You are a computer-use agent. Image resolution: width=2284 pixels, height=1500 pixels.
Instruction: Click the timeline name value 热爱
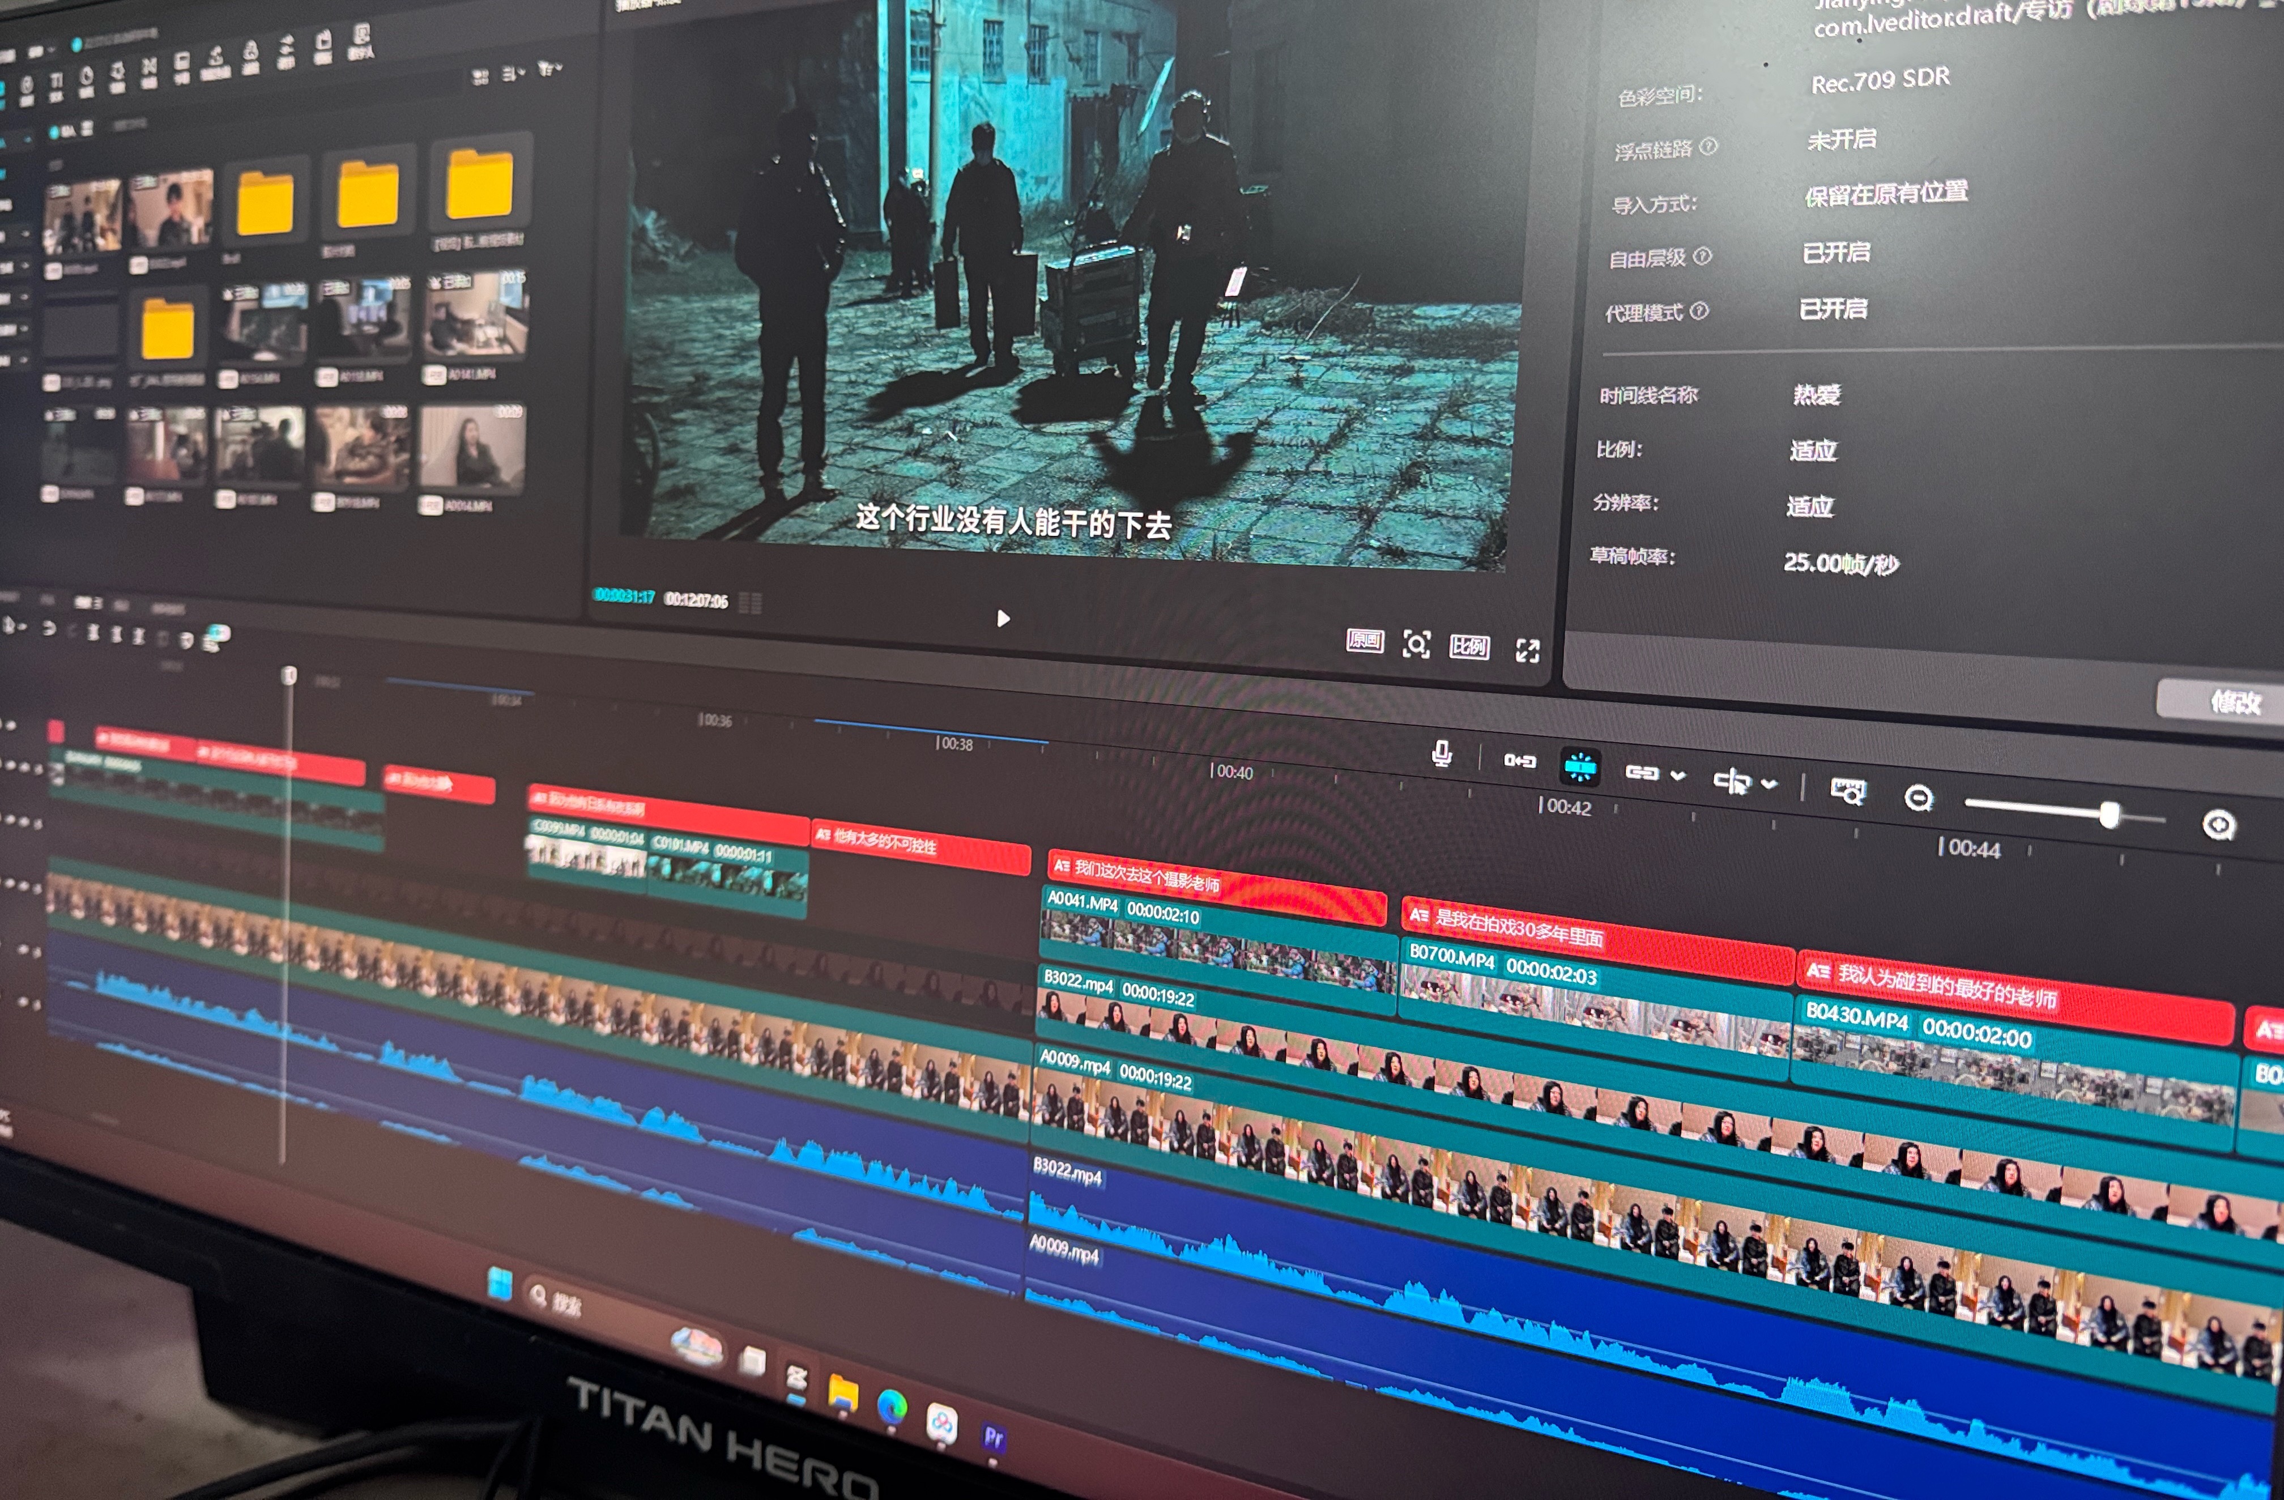click(x=1816, y=394)
